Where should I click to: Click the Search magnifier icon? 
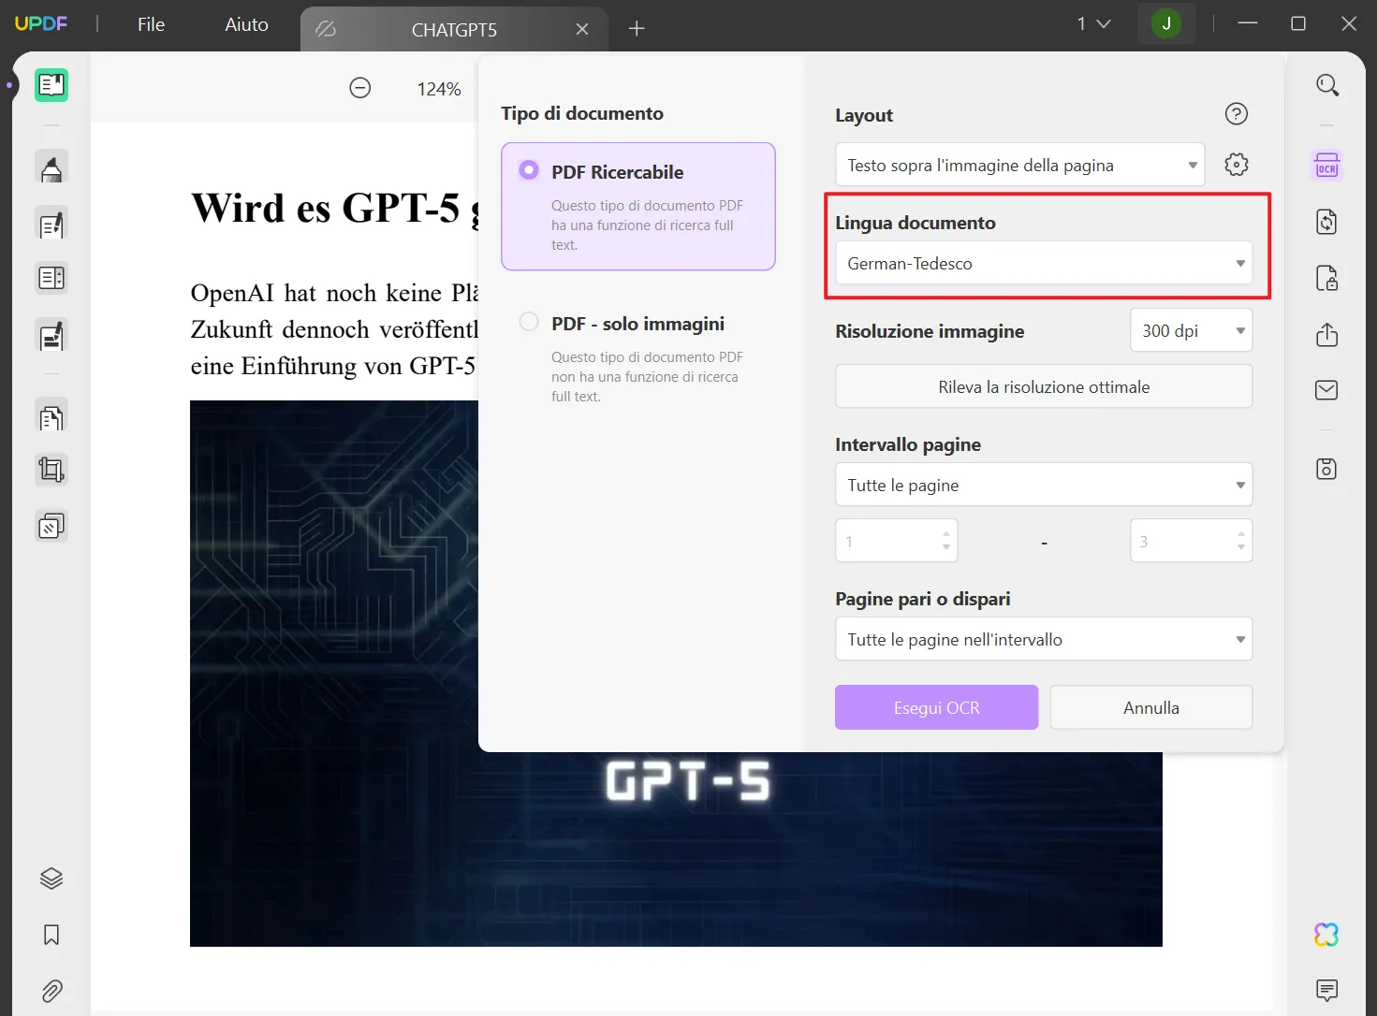[1327, 85]
